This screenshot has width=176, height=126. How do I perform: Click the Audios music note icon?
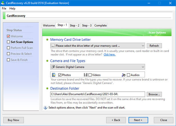(124, 75)
